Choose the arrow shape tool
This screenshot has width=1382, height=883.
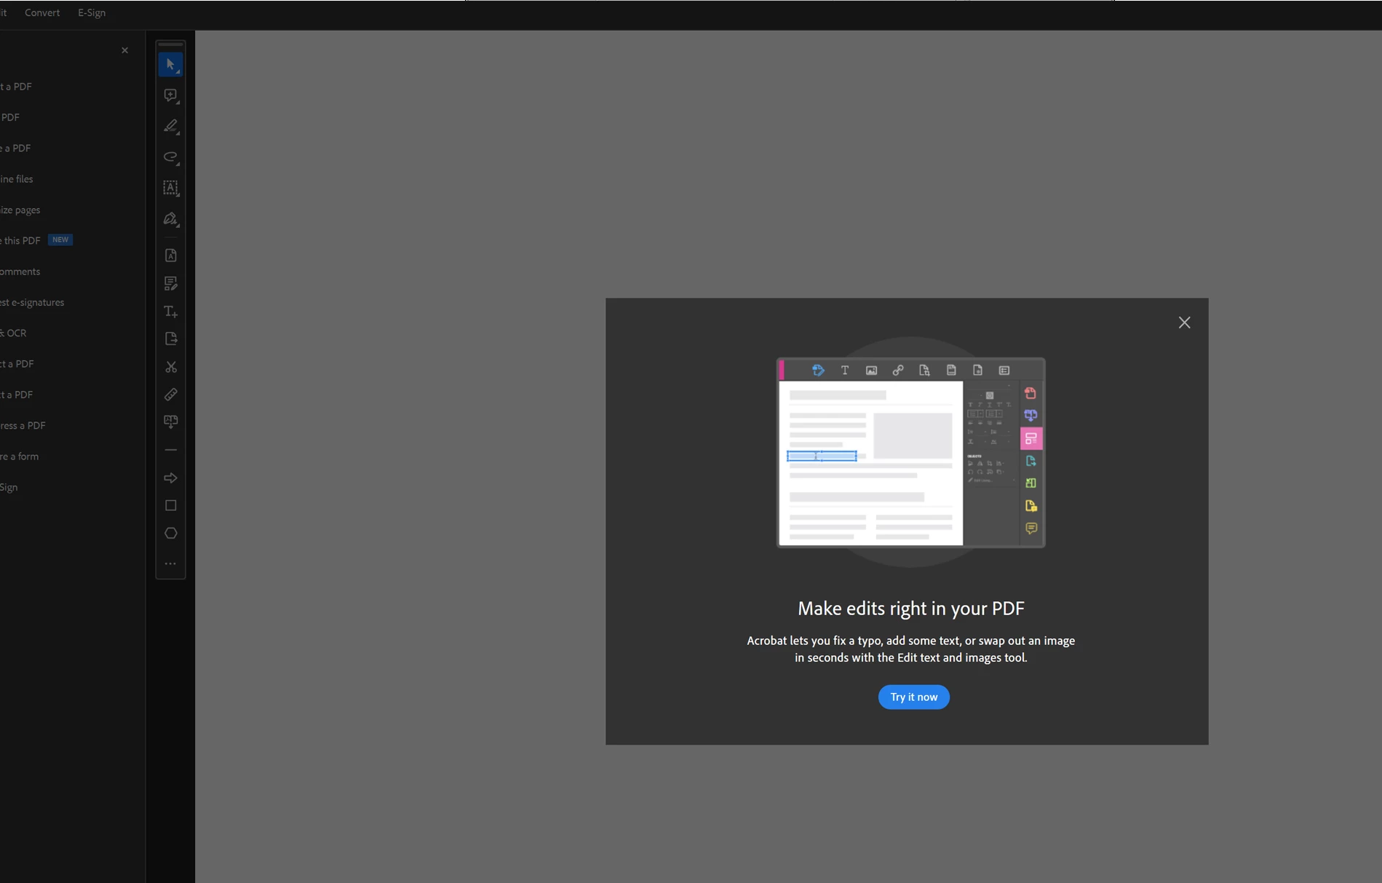coord(170,478)
